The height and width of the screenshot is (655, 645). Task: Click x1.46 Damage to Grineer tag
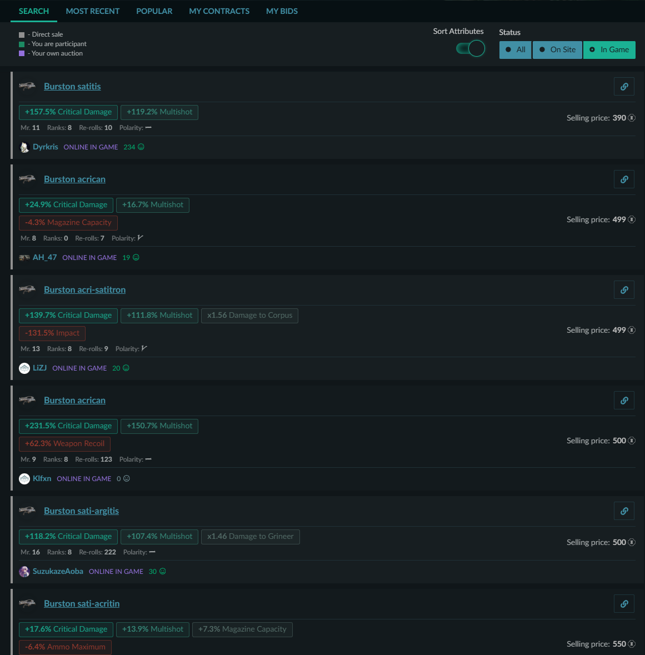click(251, 536)
